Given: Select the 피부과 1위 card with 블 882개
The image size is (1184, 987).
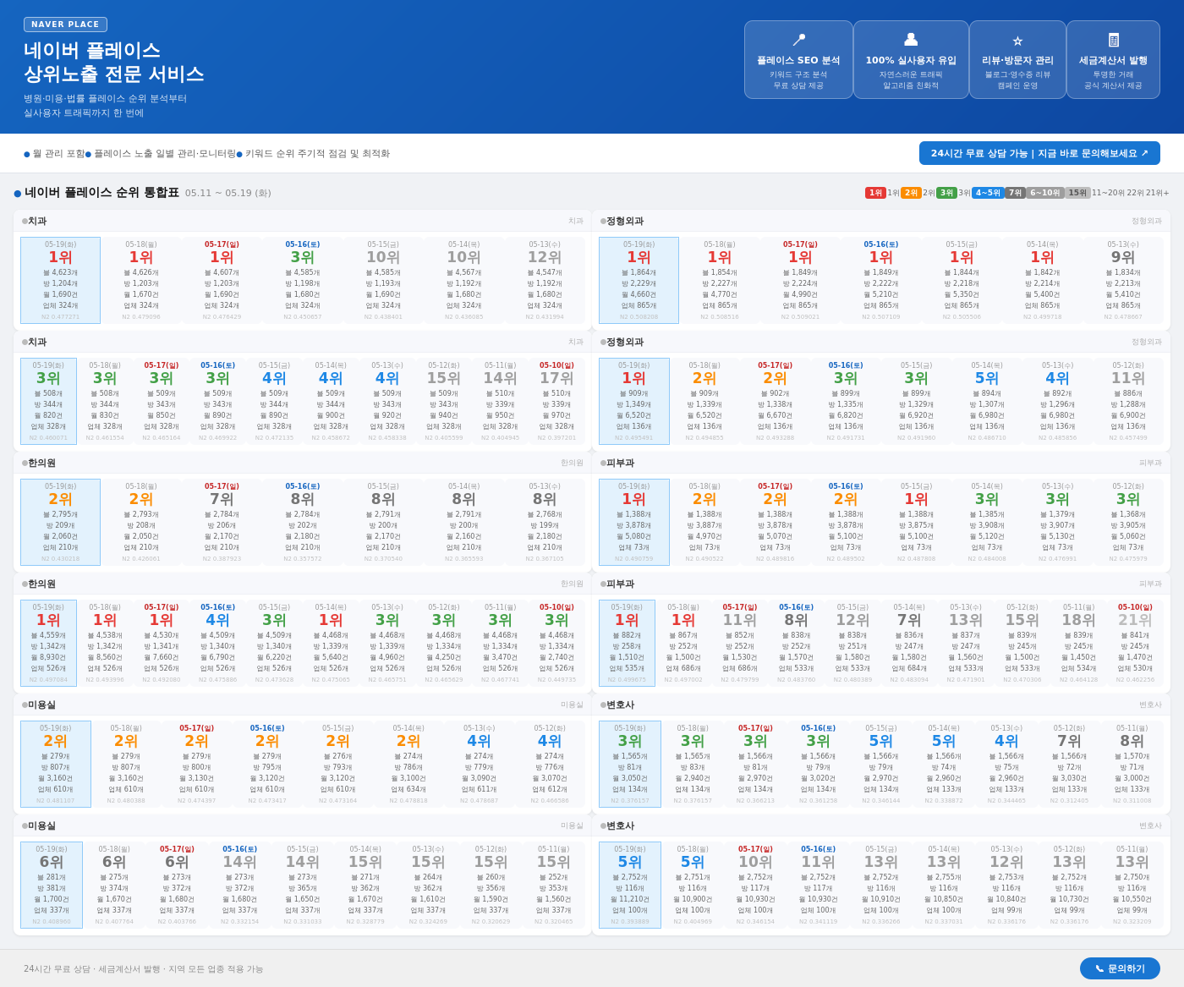Looking at the screenshot, I should point(627,643).
